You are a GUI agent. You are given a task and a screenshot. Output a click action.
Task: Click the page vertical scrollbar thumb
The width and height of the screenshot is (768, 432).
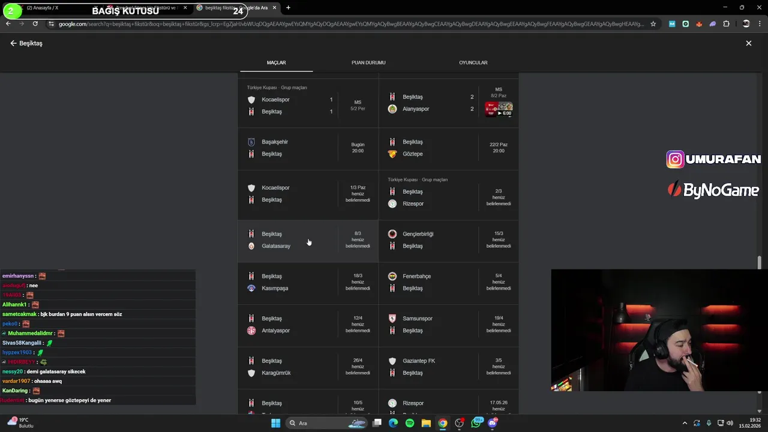(759, 263)
